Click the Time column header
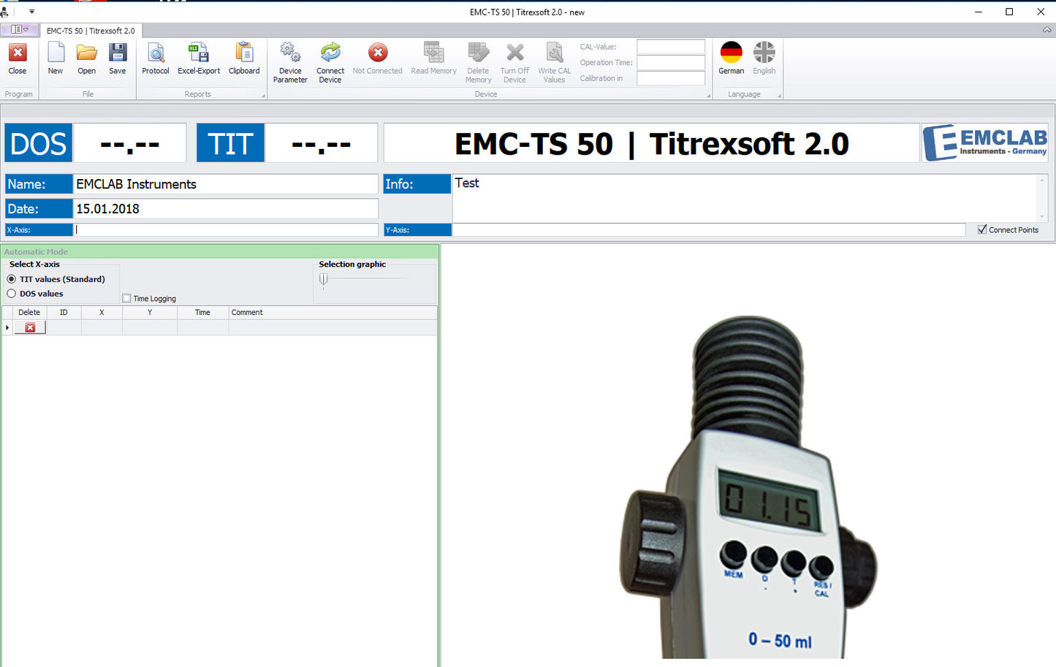 [202, 312]
